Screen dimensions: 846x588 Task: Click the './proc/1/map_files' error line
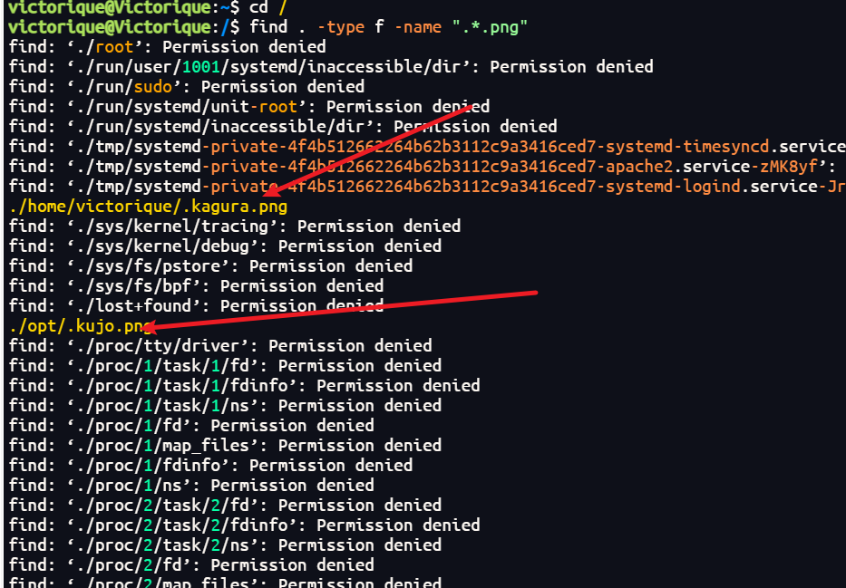point(226,445)
